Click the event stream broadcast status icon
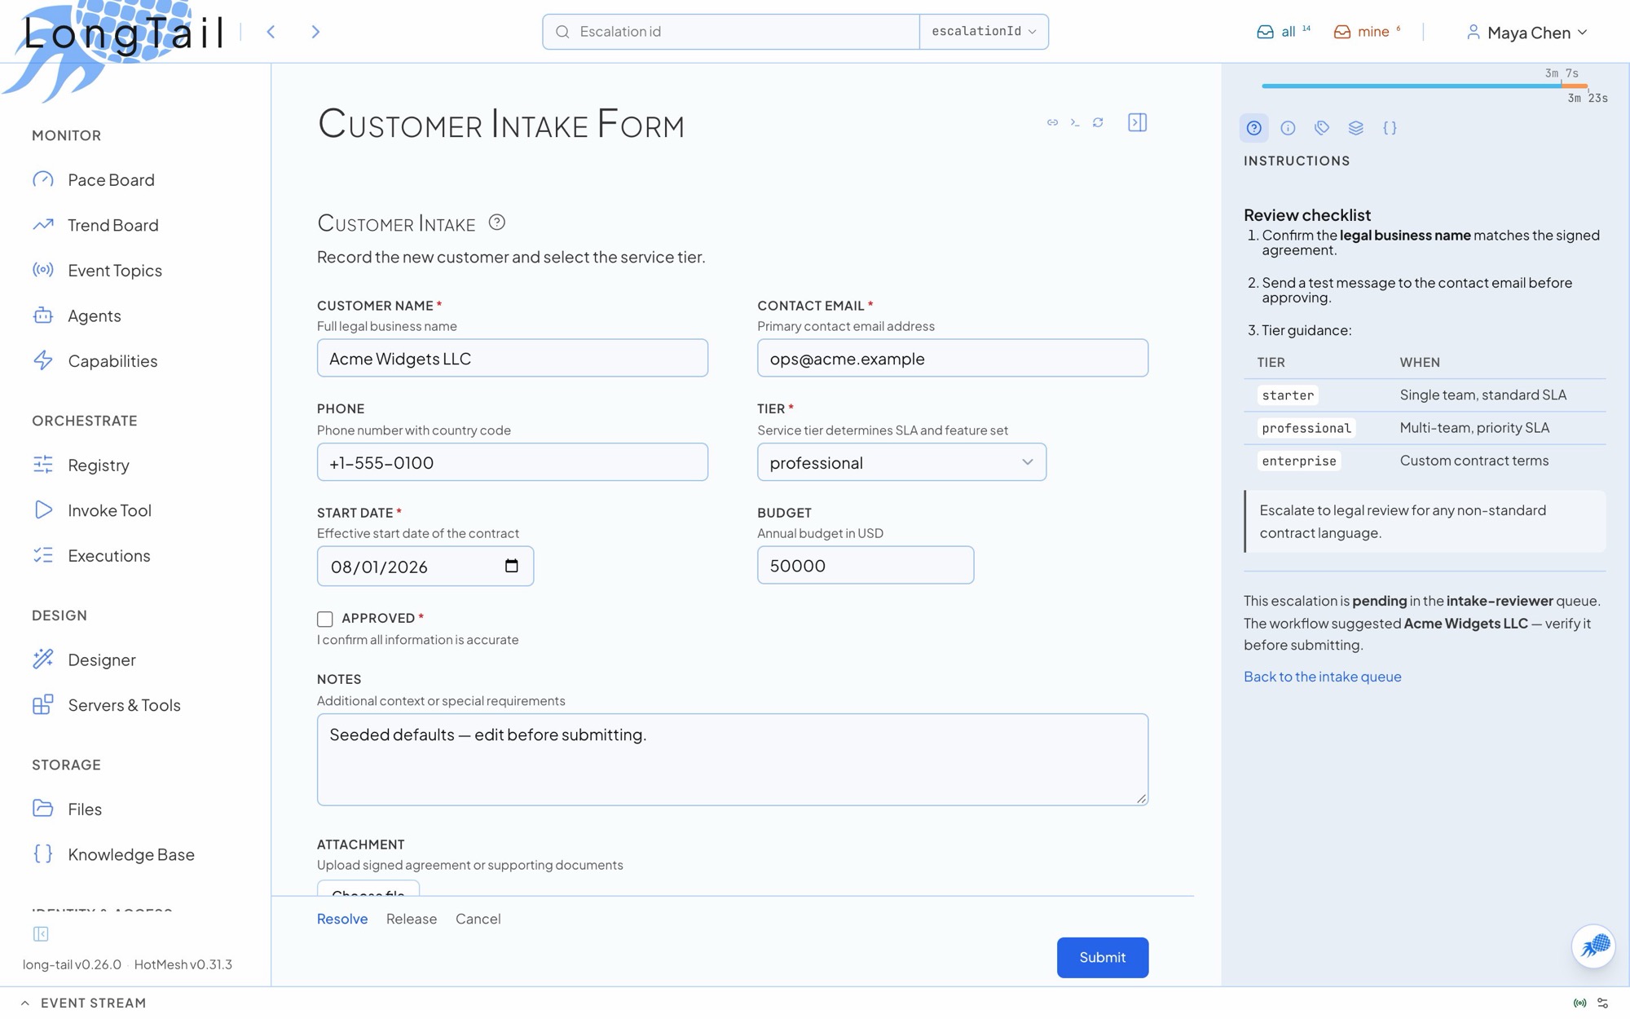Viewport: 1630px width, 1019px height. click(1579, 1004)
